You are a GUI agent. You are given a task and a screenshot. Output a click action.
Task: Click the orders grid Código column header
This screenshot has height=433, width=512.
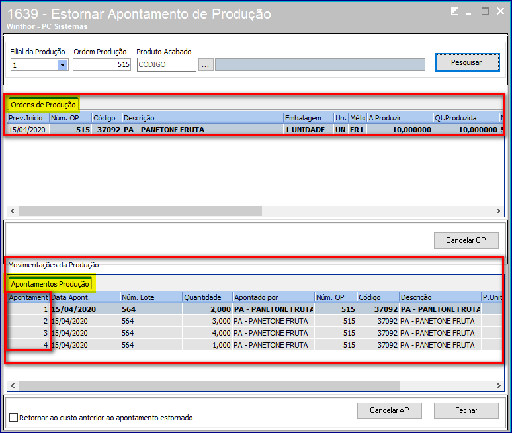tap(107, 118)
